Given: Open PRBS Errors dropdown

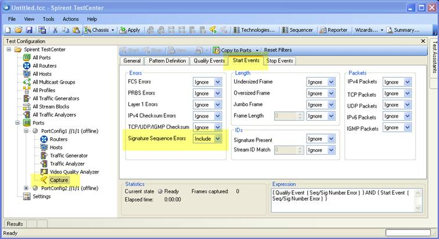Looking at the screenshot, I should (x=218, y=93).
